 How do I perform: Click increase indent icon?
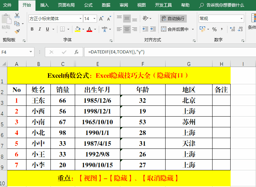pos(153,29)
